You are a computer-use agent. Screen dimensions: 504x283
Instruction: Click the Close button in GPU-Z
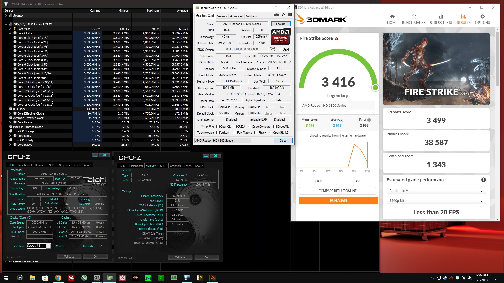283,141
